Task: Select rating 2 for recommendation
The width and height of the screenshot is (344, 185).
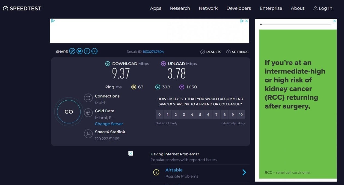Action: (x=176, y=115)
